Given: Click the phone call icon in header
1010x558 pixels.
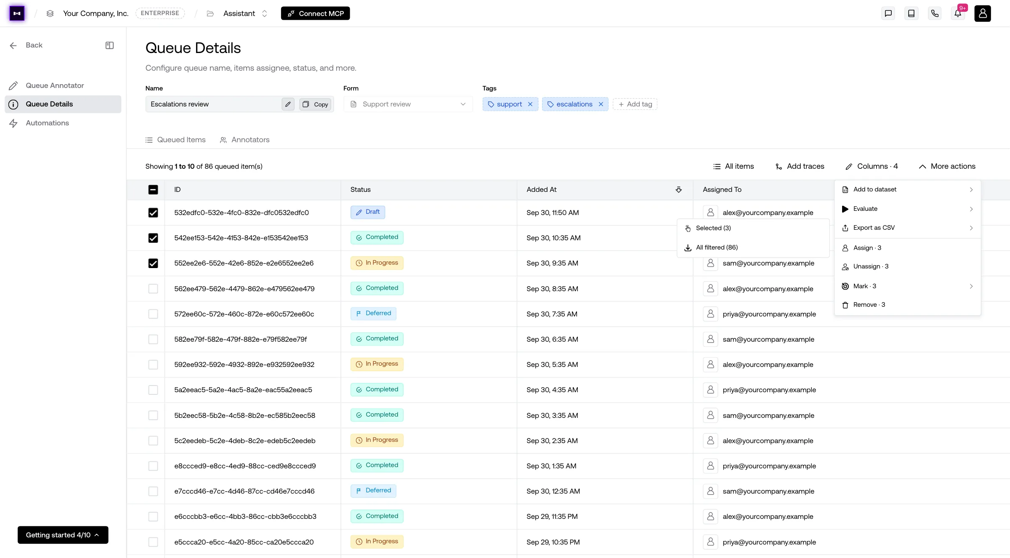Looking at the screenshot, I should pyautogui.click(x=935, y=13).
